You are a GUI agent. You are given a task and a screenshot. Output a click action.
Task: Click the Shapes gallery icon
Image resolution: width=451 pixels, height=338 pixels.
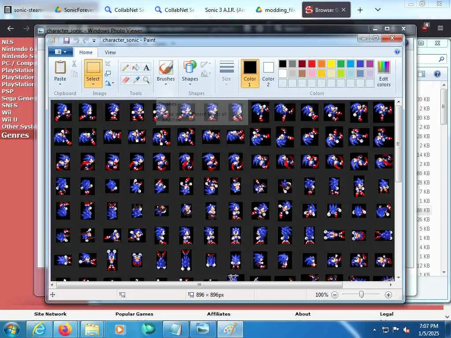pos(190,67)
